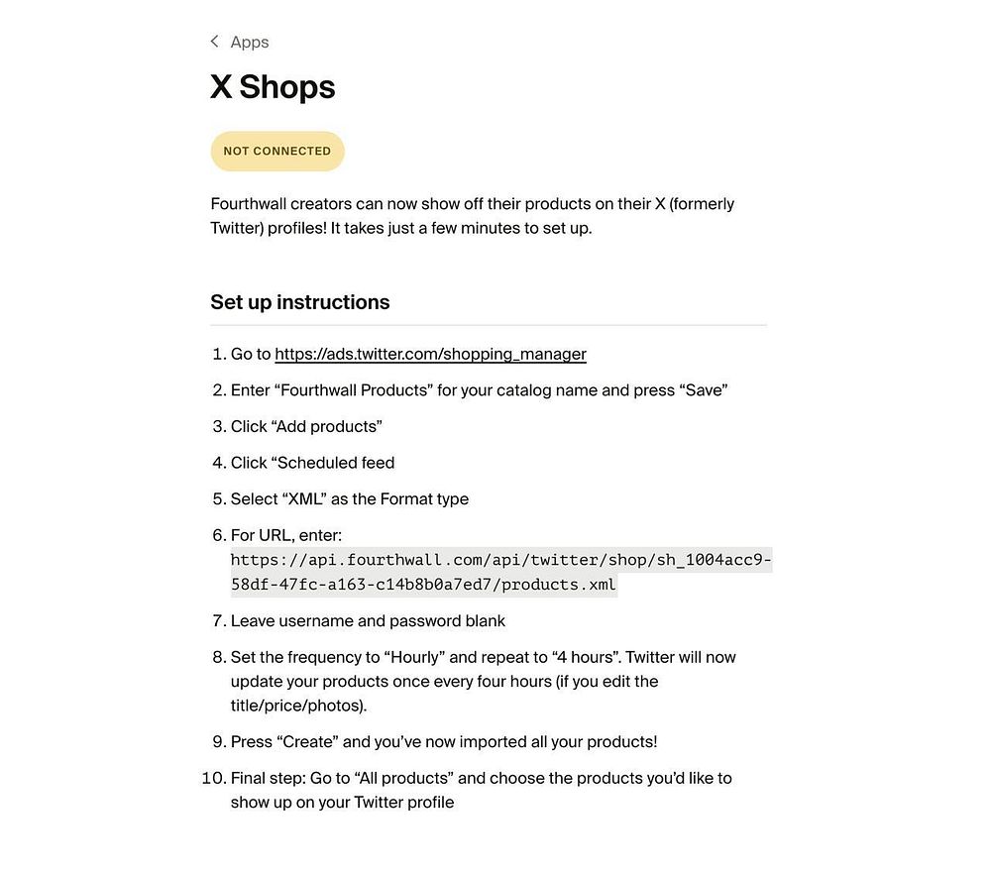The image size is (991, 872).
Task: Click the X Shops page title
Action: tap(273, 87)
